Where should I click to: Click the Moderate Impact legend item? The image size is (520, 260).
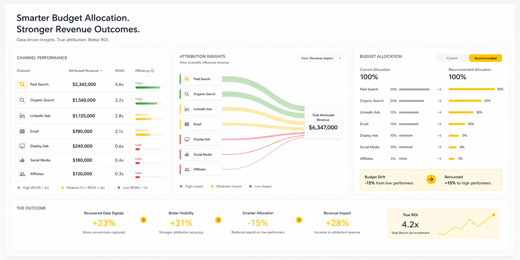click(x=226, y=186)
